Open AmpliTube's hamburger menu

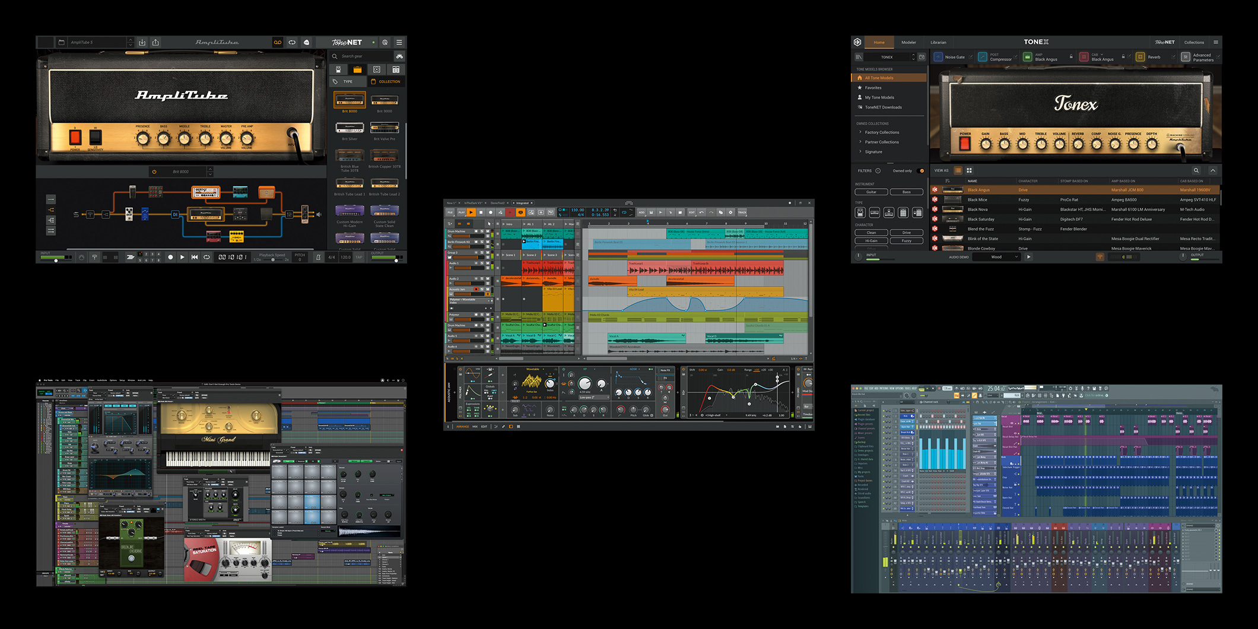pyautogui.click(x=399, y=42)
